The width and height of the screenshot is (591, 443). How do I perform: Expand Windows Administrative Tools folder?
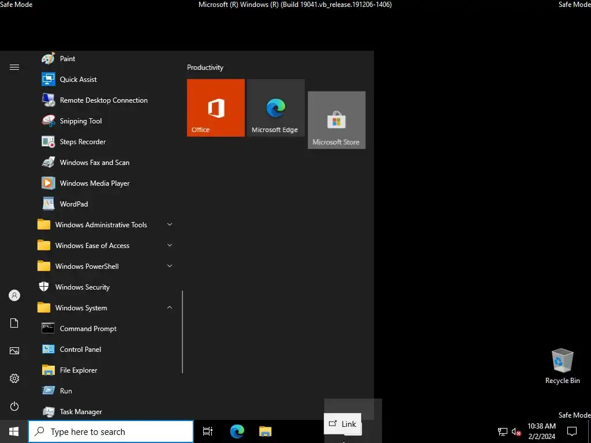pyautogui.click(x=106, y=225)
